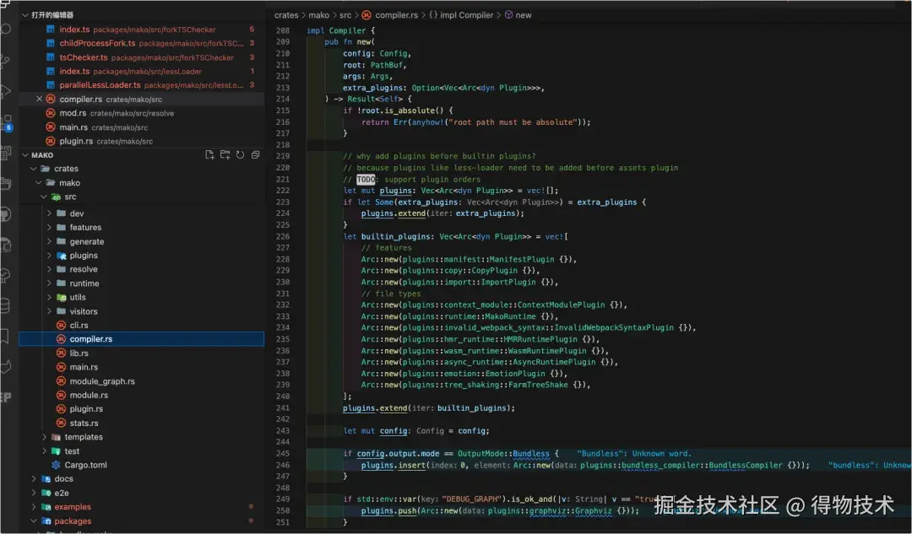
Task: Expand the features folder
Action: [x=50, y=227]
